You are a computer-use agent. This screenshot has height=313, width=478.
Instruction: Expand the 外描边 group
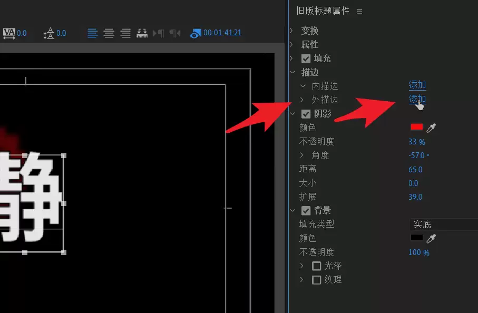tap(302, 100)
